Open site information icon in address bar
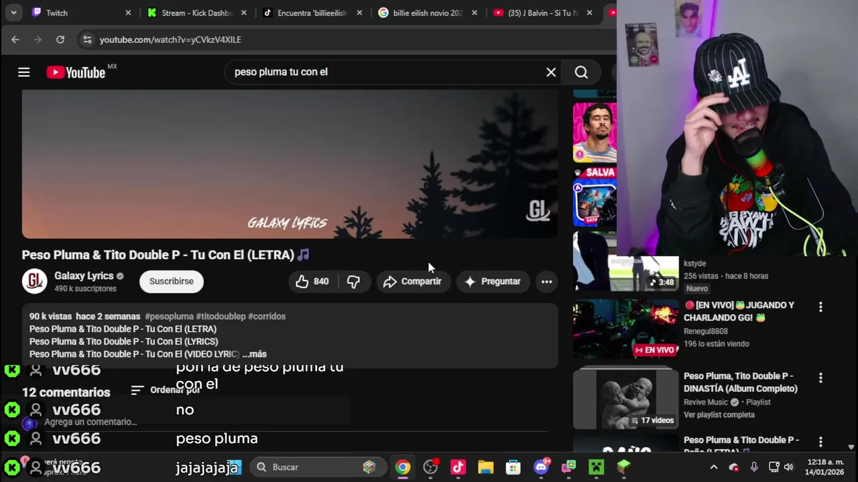 [x=87, y=39]
